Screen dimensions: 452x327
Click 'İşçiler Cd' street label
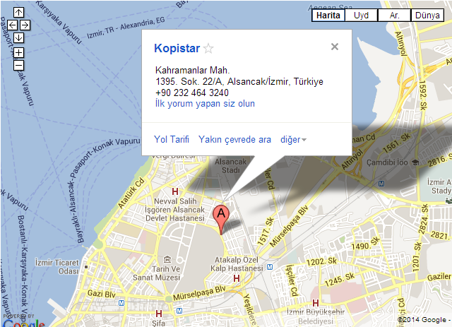(x=291, y=280)
